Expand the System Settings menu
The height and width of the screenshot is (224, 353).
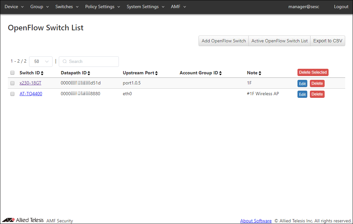146,7
